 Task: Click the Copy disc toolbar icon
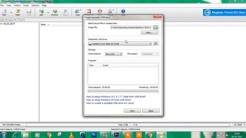tap(78, 12)
